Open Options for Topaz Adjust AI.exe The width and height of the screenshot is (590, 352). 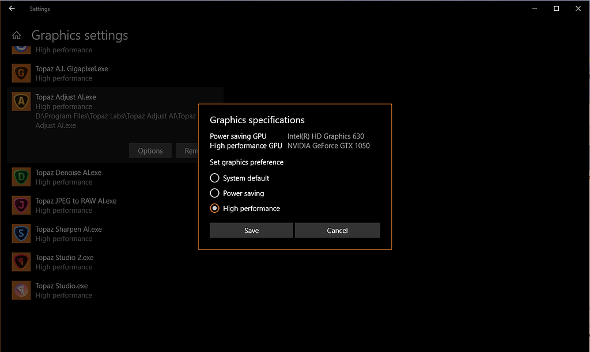[150, 150]
